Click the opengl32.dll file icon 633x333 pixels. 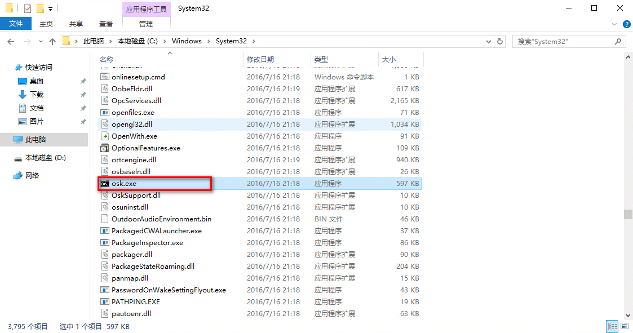[x=104, y=125]
